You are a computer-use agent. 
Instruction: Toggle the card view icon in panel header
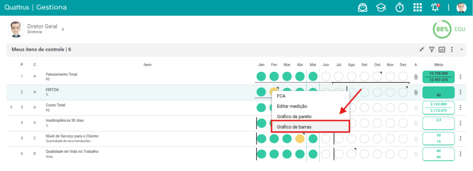click(x=442, y=50)
